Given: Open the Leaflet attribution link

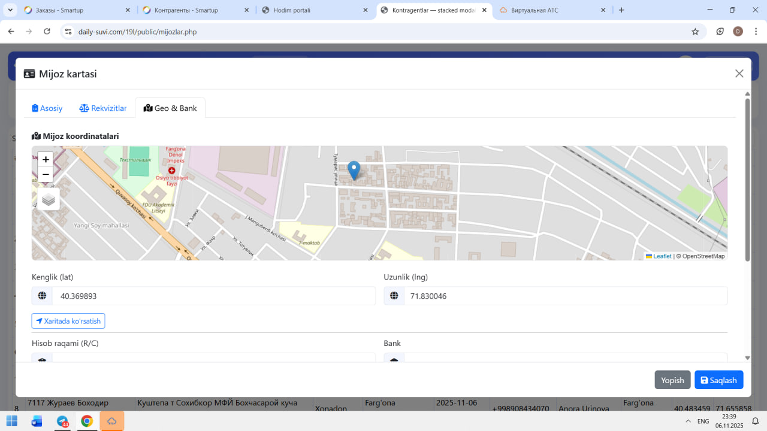Looking at the screenshot, I should coord(662,256).
